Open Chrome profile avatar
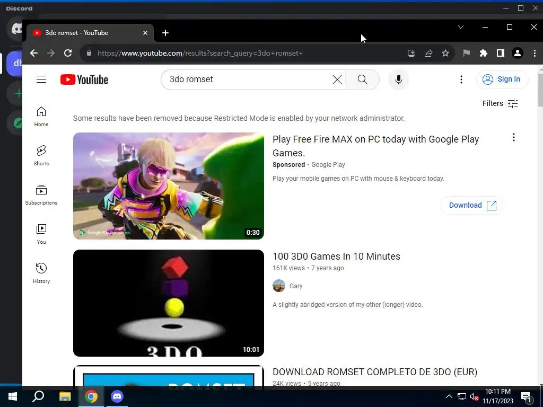The image size is (543, 407). [x=518, y=53]
